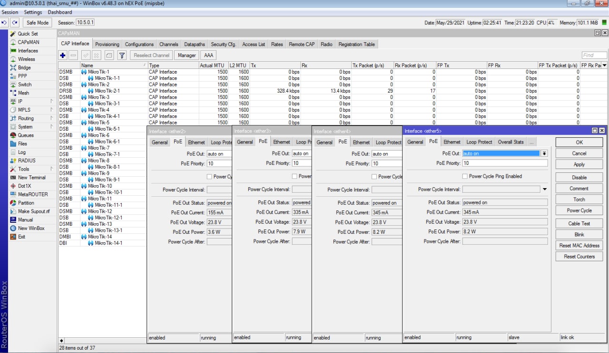
Task: Expand IP submenu arrow
Action: (x=51, y=101)
